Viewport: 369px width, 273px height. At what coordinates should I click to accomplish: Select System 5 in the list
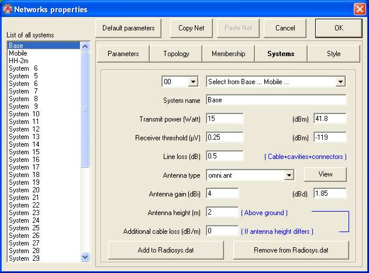44,76
